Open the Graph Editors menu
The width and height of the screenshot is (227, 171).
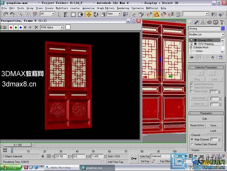coord(105,8)
